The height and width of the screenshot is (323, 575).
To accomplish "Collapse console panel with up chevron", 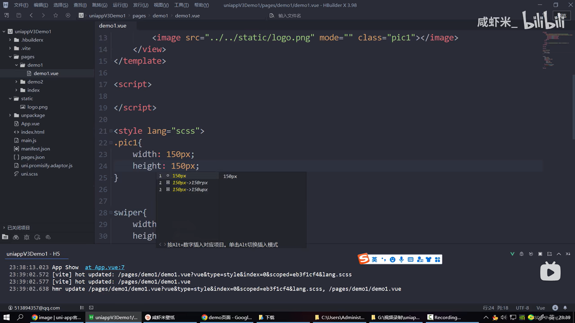I will tap(559, 254).
